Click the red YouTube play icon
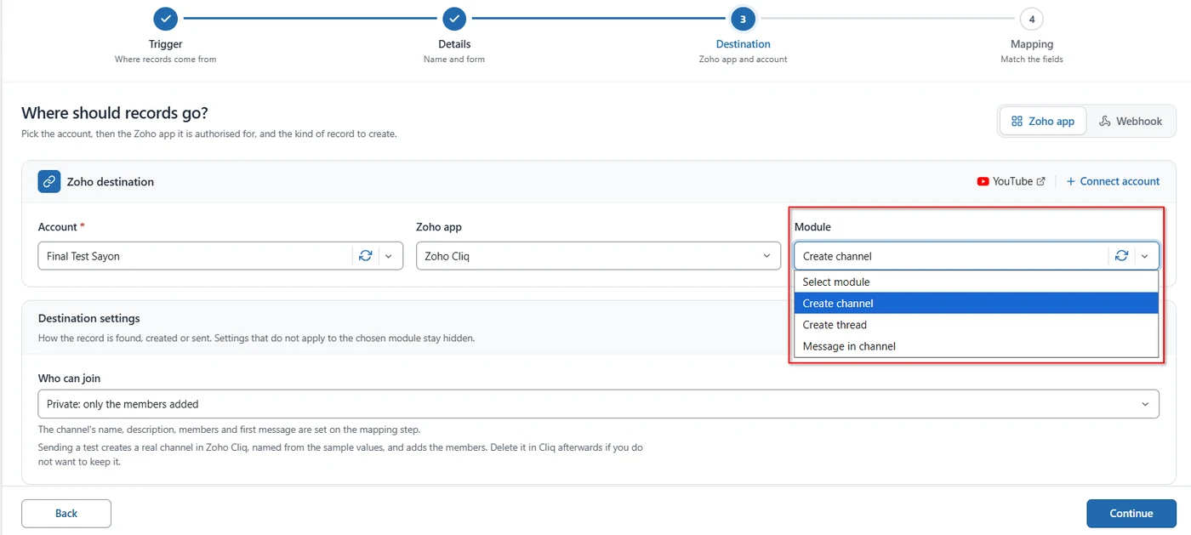The height and width of the screenshot is (535, 1191). tap(983, 181)
